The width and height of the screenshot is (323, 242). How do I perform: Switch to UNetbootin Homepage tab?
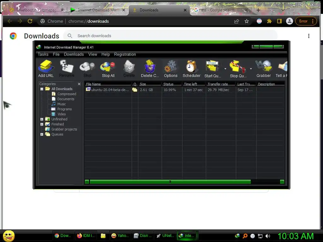tap(36, 10)
